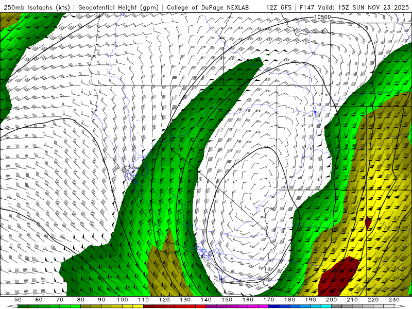Click the 10500 height contour label
The image size is (412, 309).
point(322,17)
